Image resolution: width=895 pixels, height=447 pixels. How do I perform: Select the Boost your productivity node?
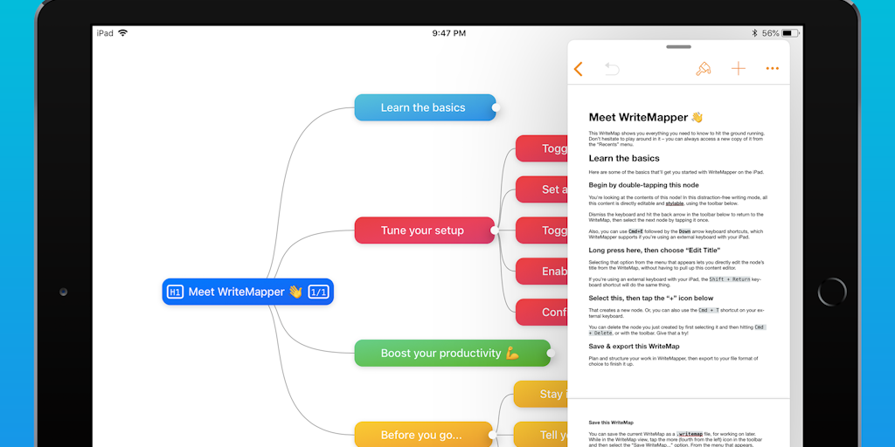[x=452, y=353]
